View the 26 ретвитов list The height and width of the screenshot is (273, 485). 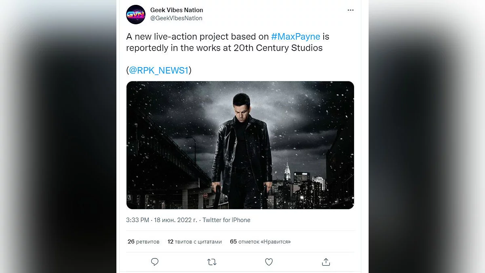(x=143, y=241)
